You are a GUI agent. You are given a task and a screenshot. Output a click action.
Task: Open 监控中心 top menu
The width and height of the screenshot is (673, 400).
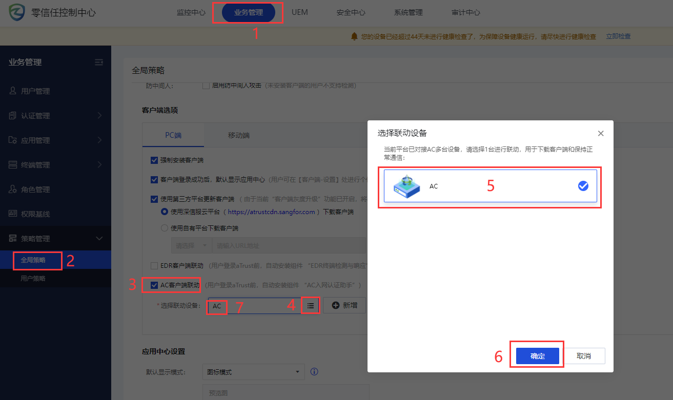[191, 13]
